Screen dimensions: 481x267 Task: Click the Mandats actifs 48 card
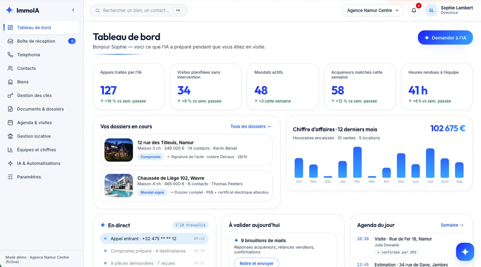[283, 87]
